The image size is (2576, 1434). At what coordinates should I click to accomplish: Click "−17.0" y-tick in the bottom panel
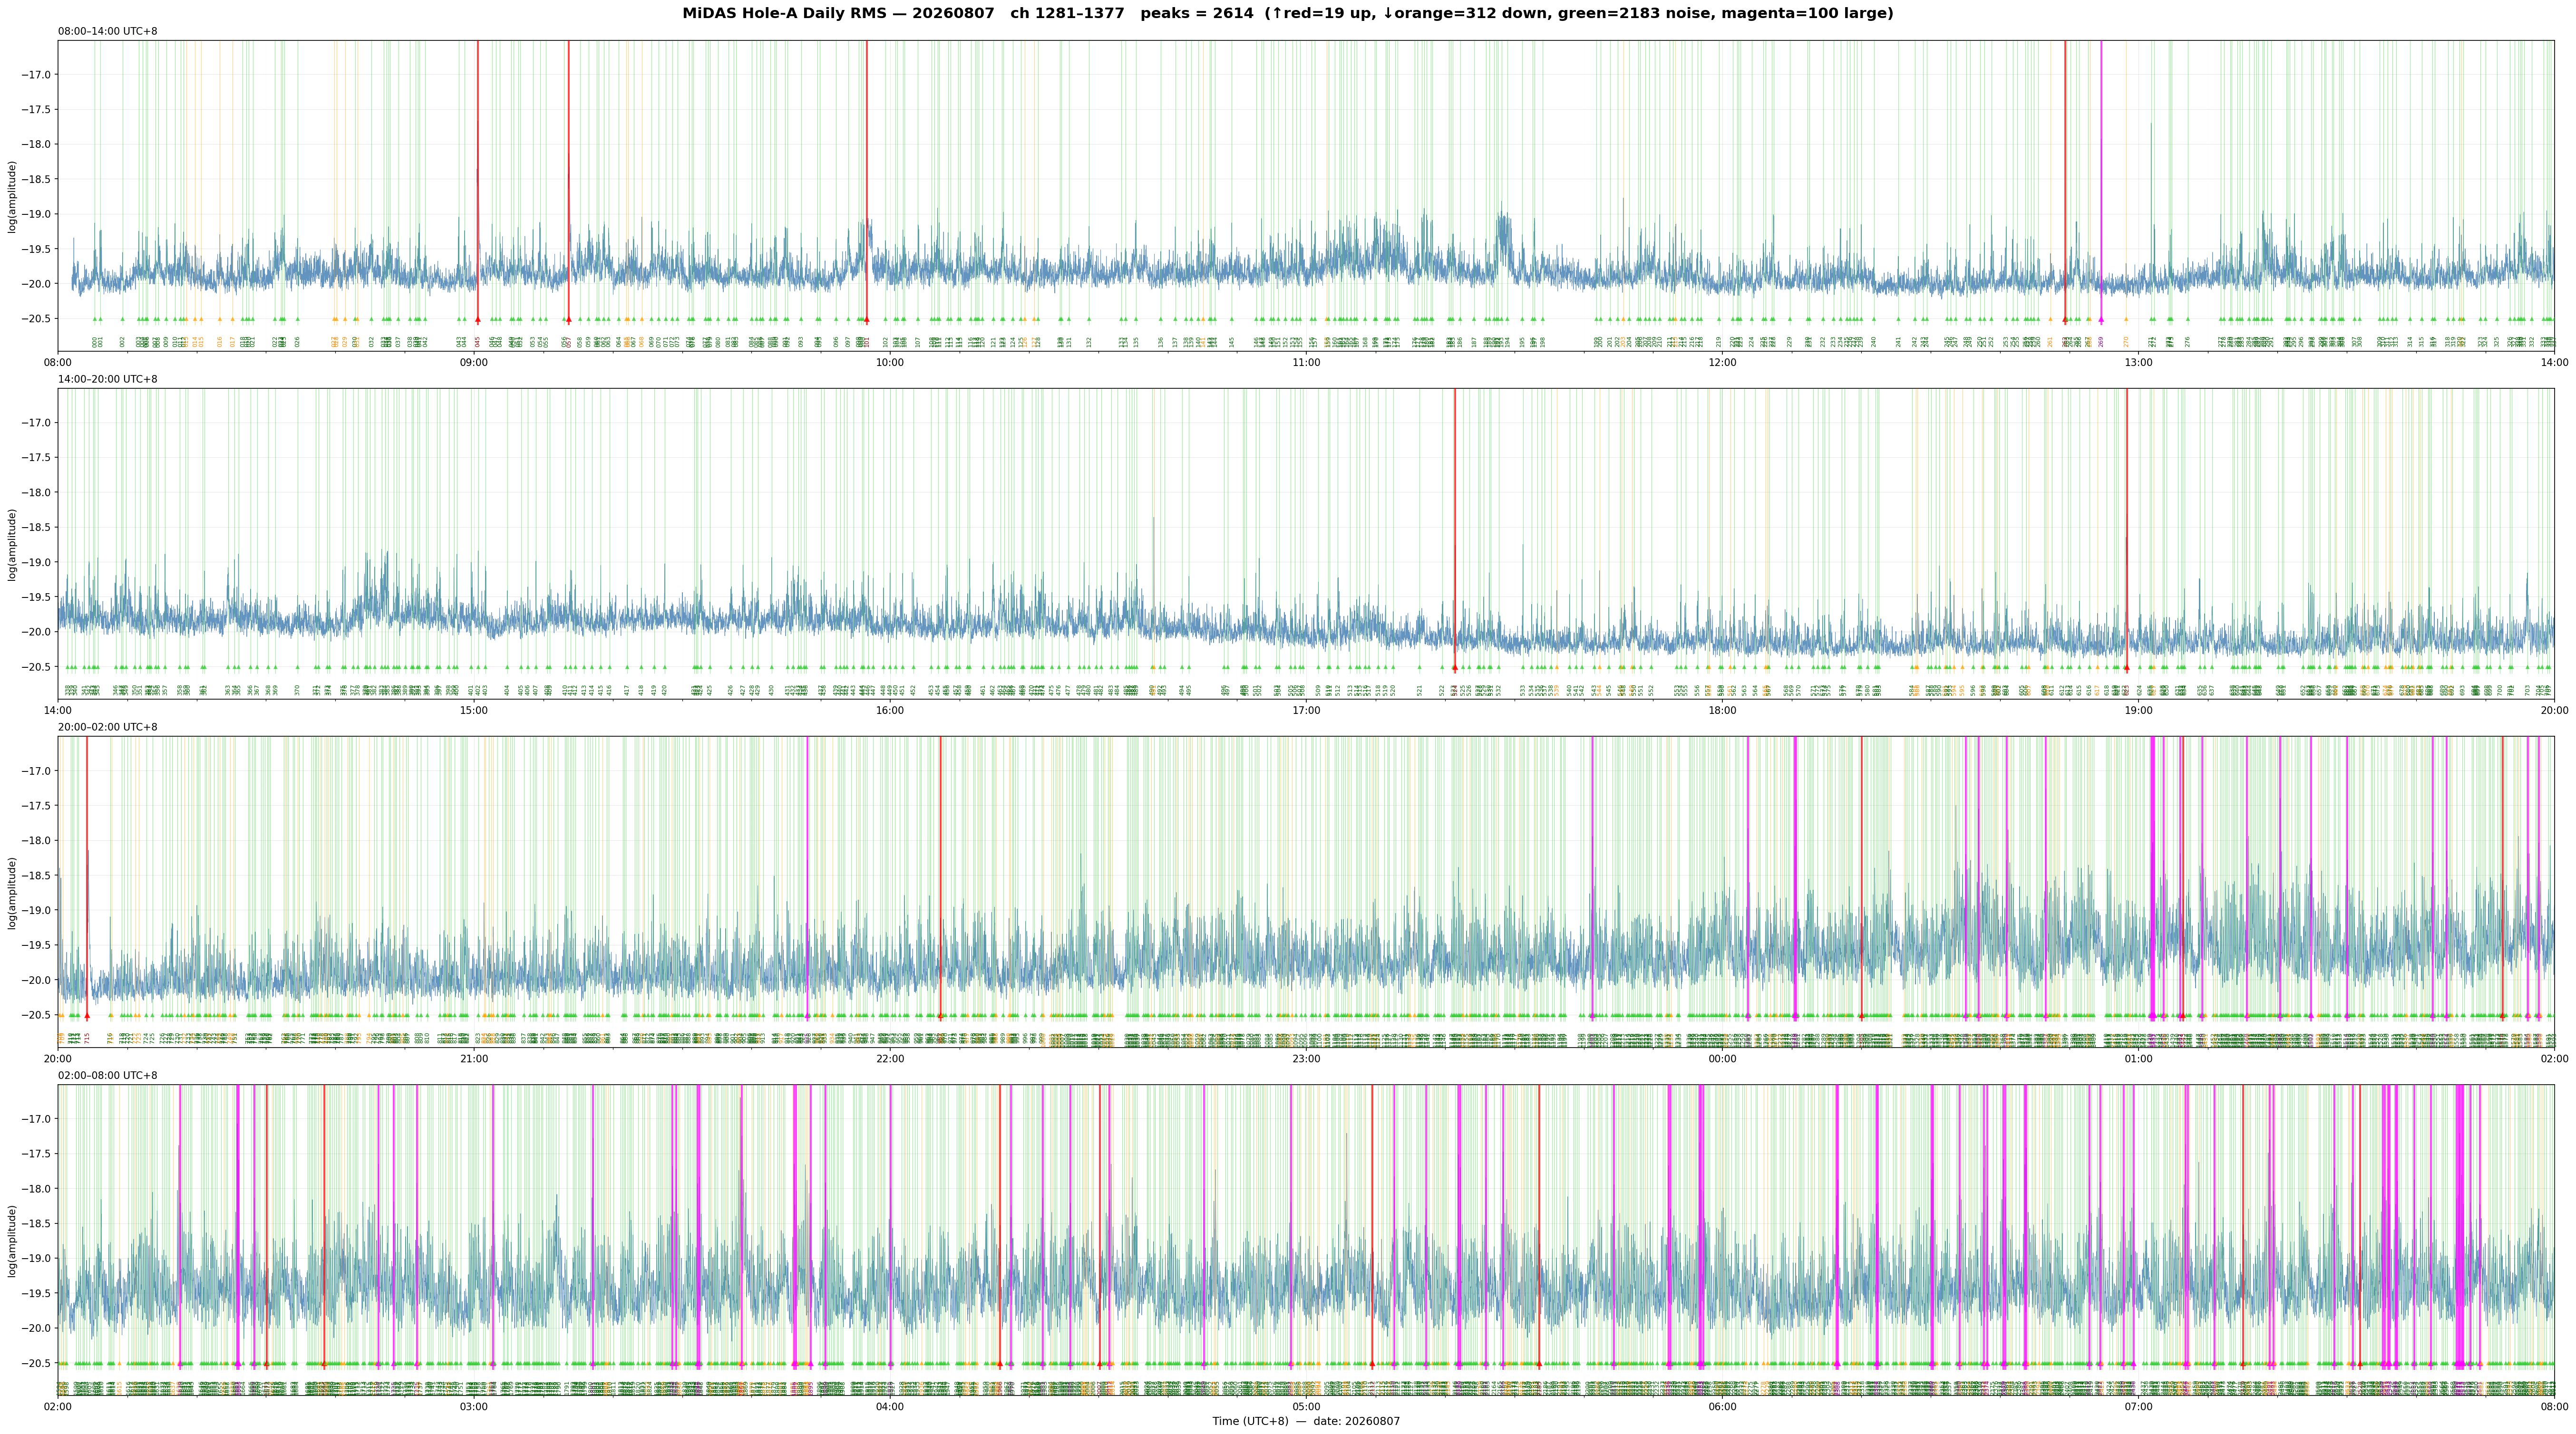point(37,1119)
